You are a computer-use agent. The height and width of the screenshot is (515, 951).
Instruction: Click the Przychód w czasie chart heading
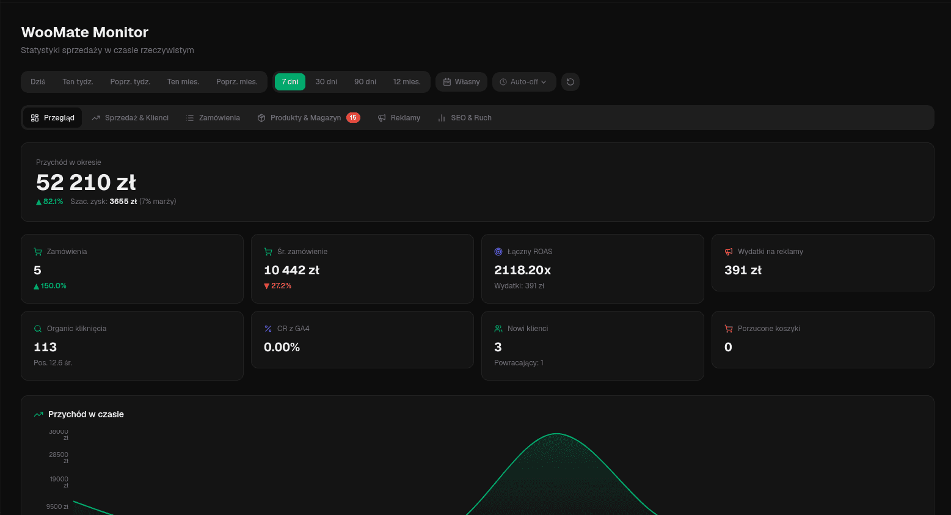(x=86, y=414)
